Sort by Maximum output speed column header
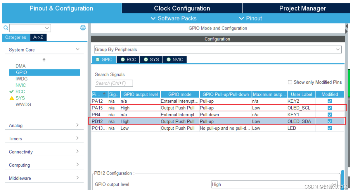 pyautogui.click(x=269, y=94)
